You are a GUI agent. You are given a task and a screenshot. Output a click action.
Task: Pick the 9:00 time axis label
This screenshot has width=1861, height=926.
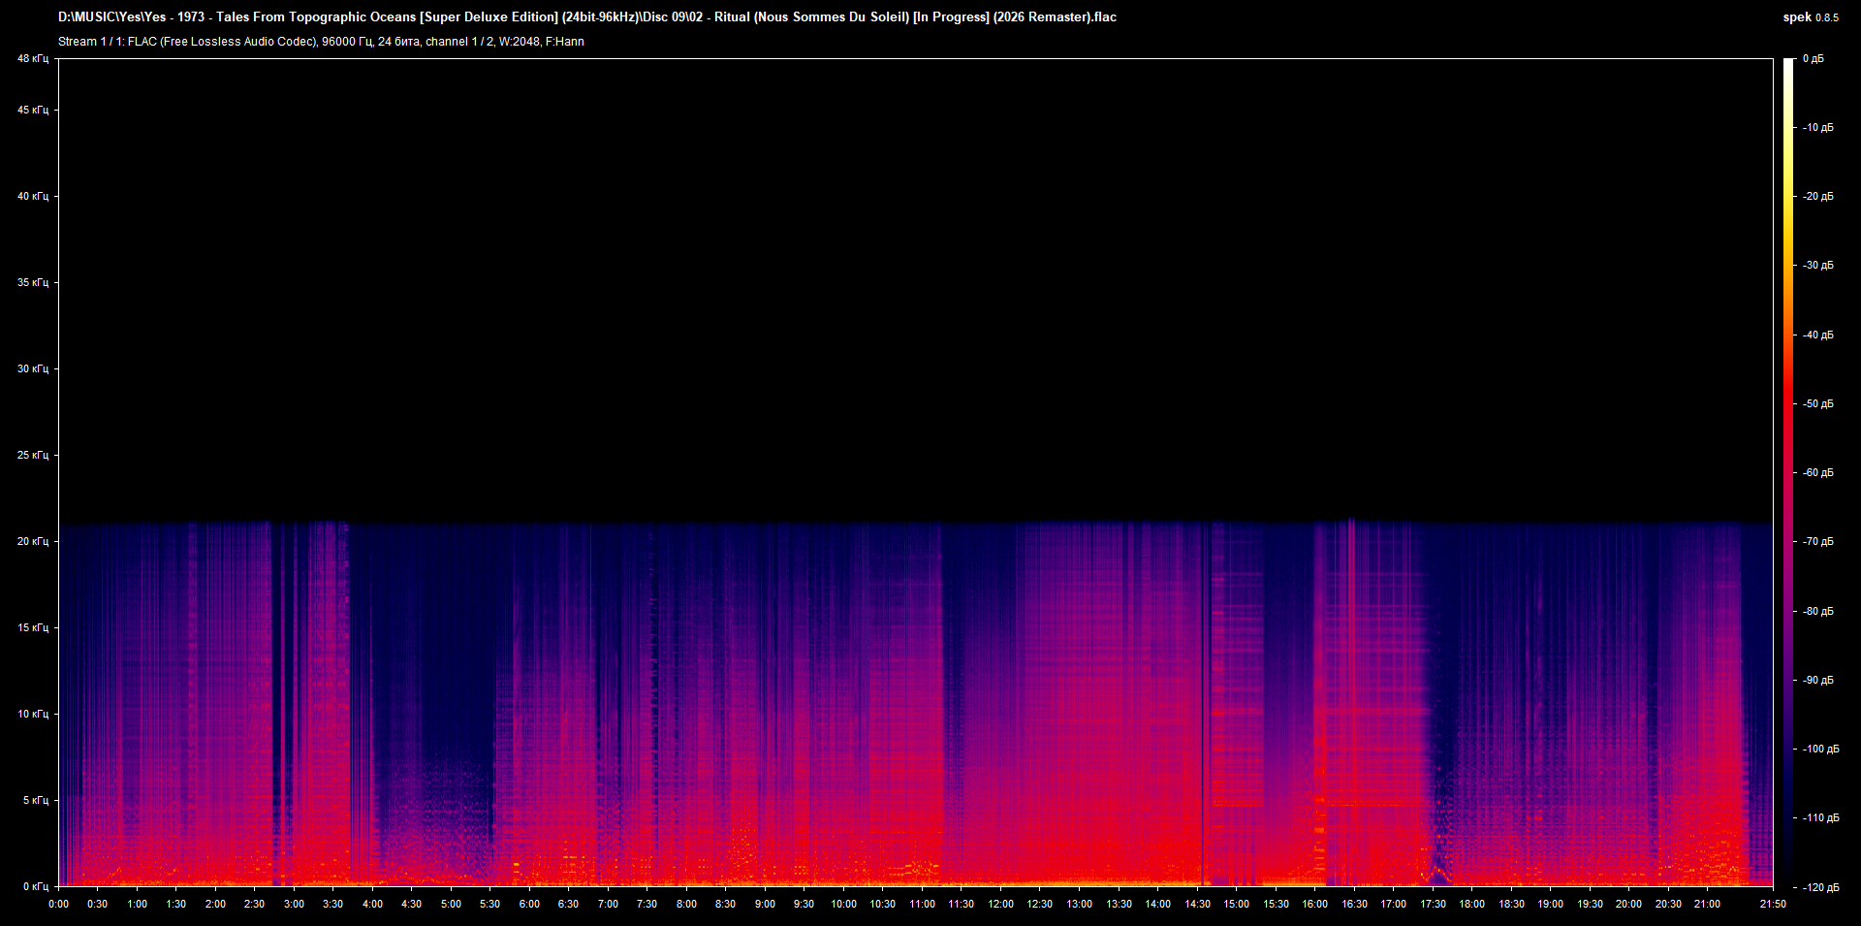coord(766,904)
